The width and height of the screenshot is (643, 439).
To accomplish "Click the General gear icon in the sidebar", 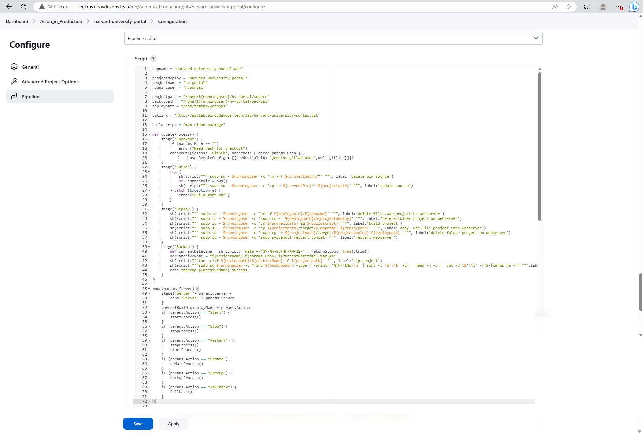I will pyautogui.click(x=14, y=67).
